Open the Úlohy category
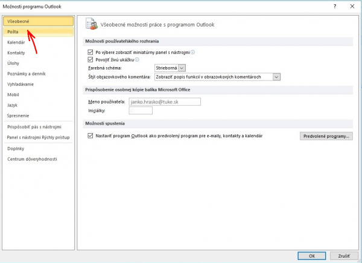 tap(39, 63)
